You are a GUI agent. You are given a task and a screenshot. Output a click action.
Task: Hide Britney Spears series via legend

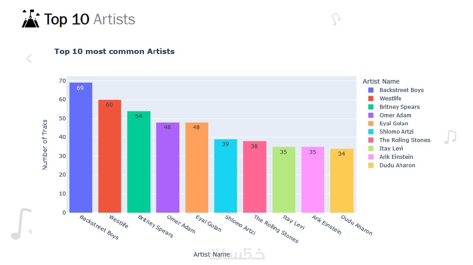point(394,107)
